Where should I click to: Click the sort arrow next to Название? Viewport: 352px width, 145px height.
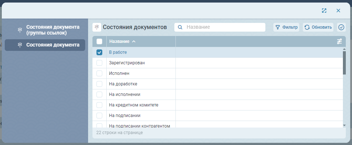tap(134, 41)
